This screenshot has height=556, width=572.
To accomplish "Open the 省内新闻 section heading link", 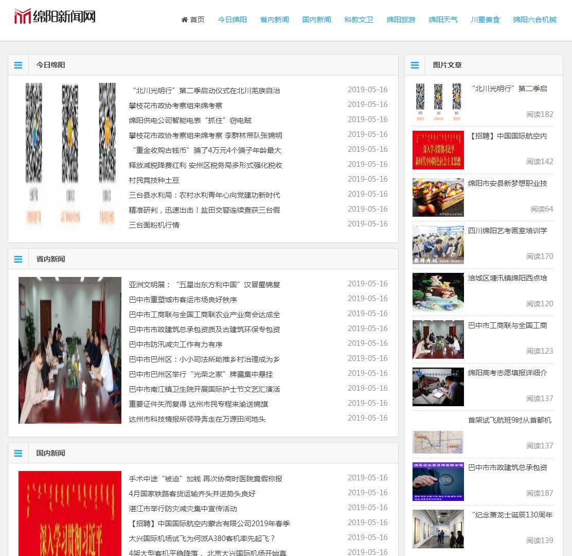I will (x=51, y=259).
